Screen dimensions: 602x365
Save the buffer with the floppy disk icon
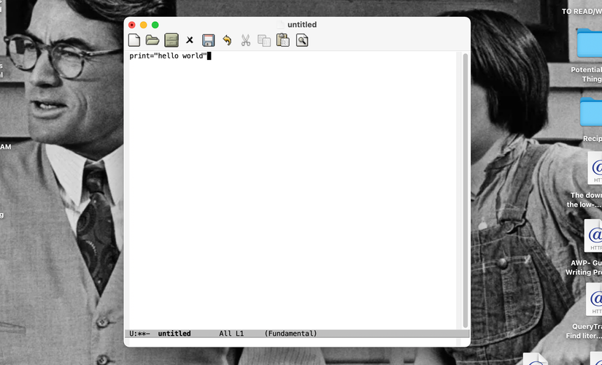(208, 40)
